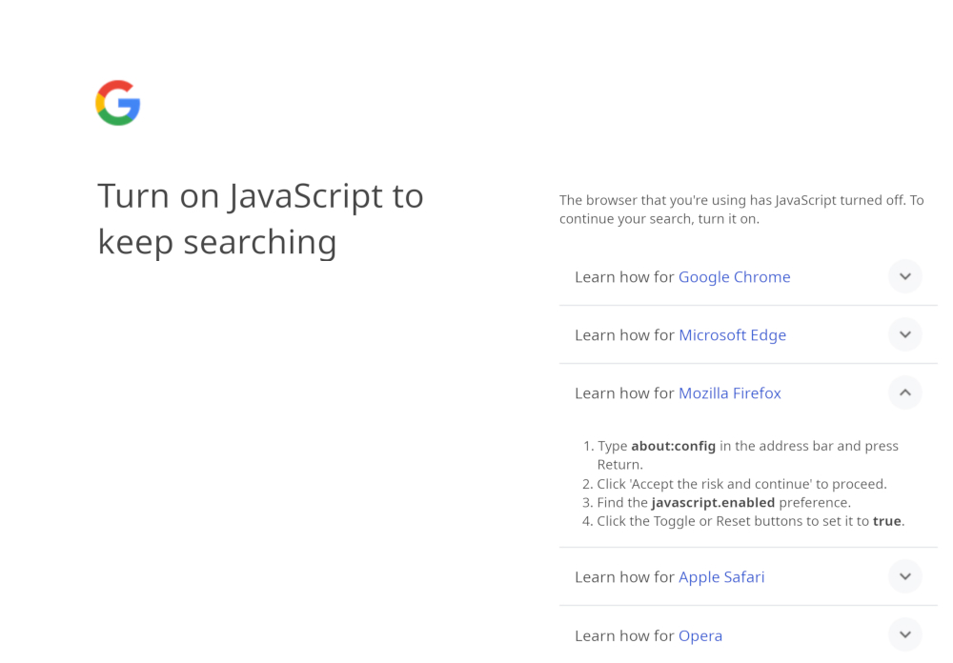This screenshot has width=953, height=663.
Task: Expand the Microsoft Edge instructions chevron
Action: [x=905, y=335]
